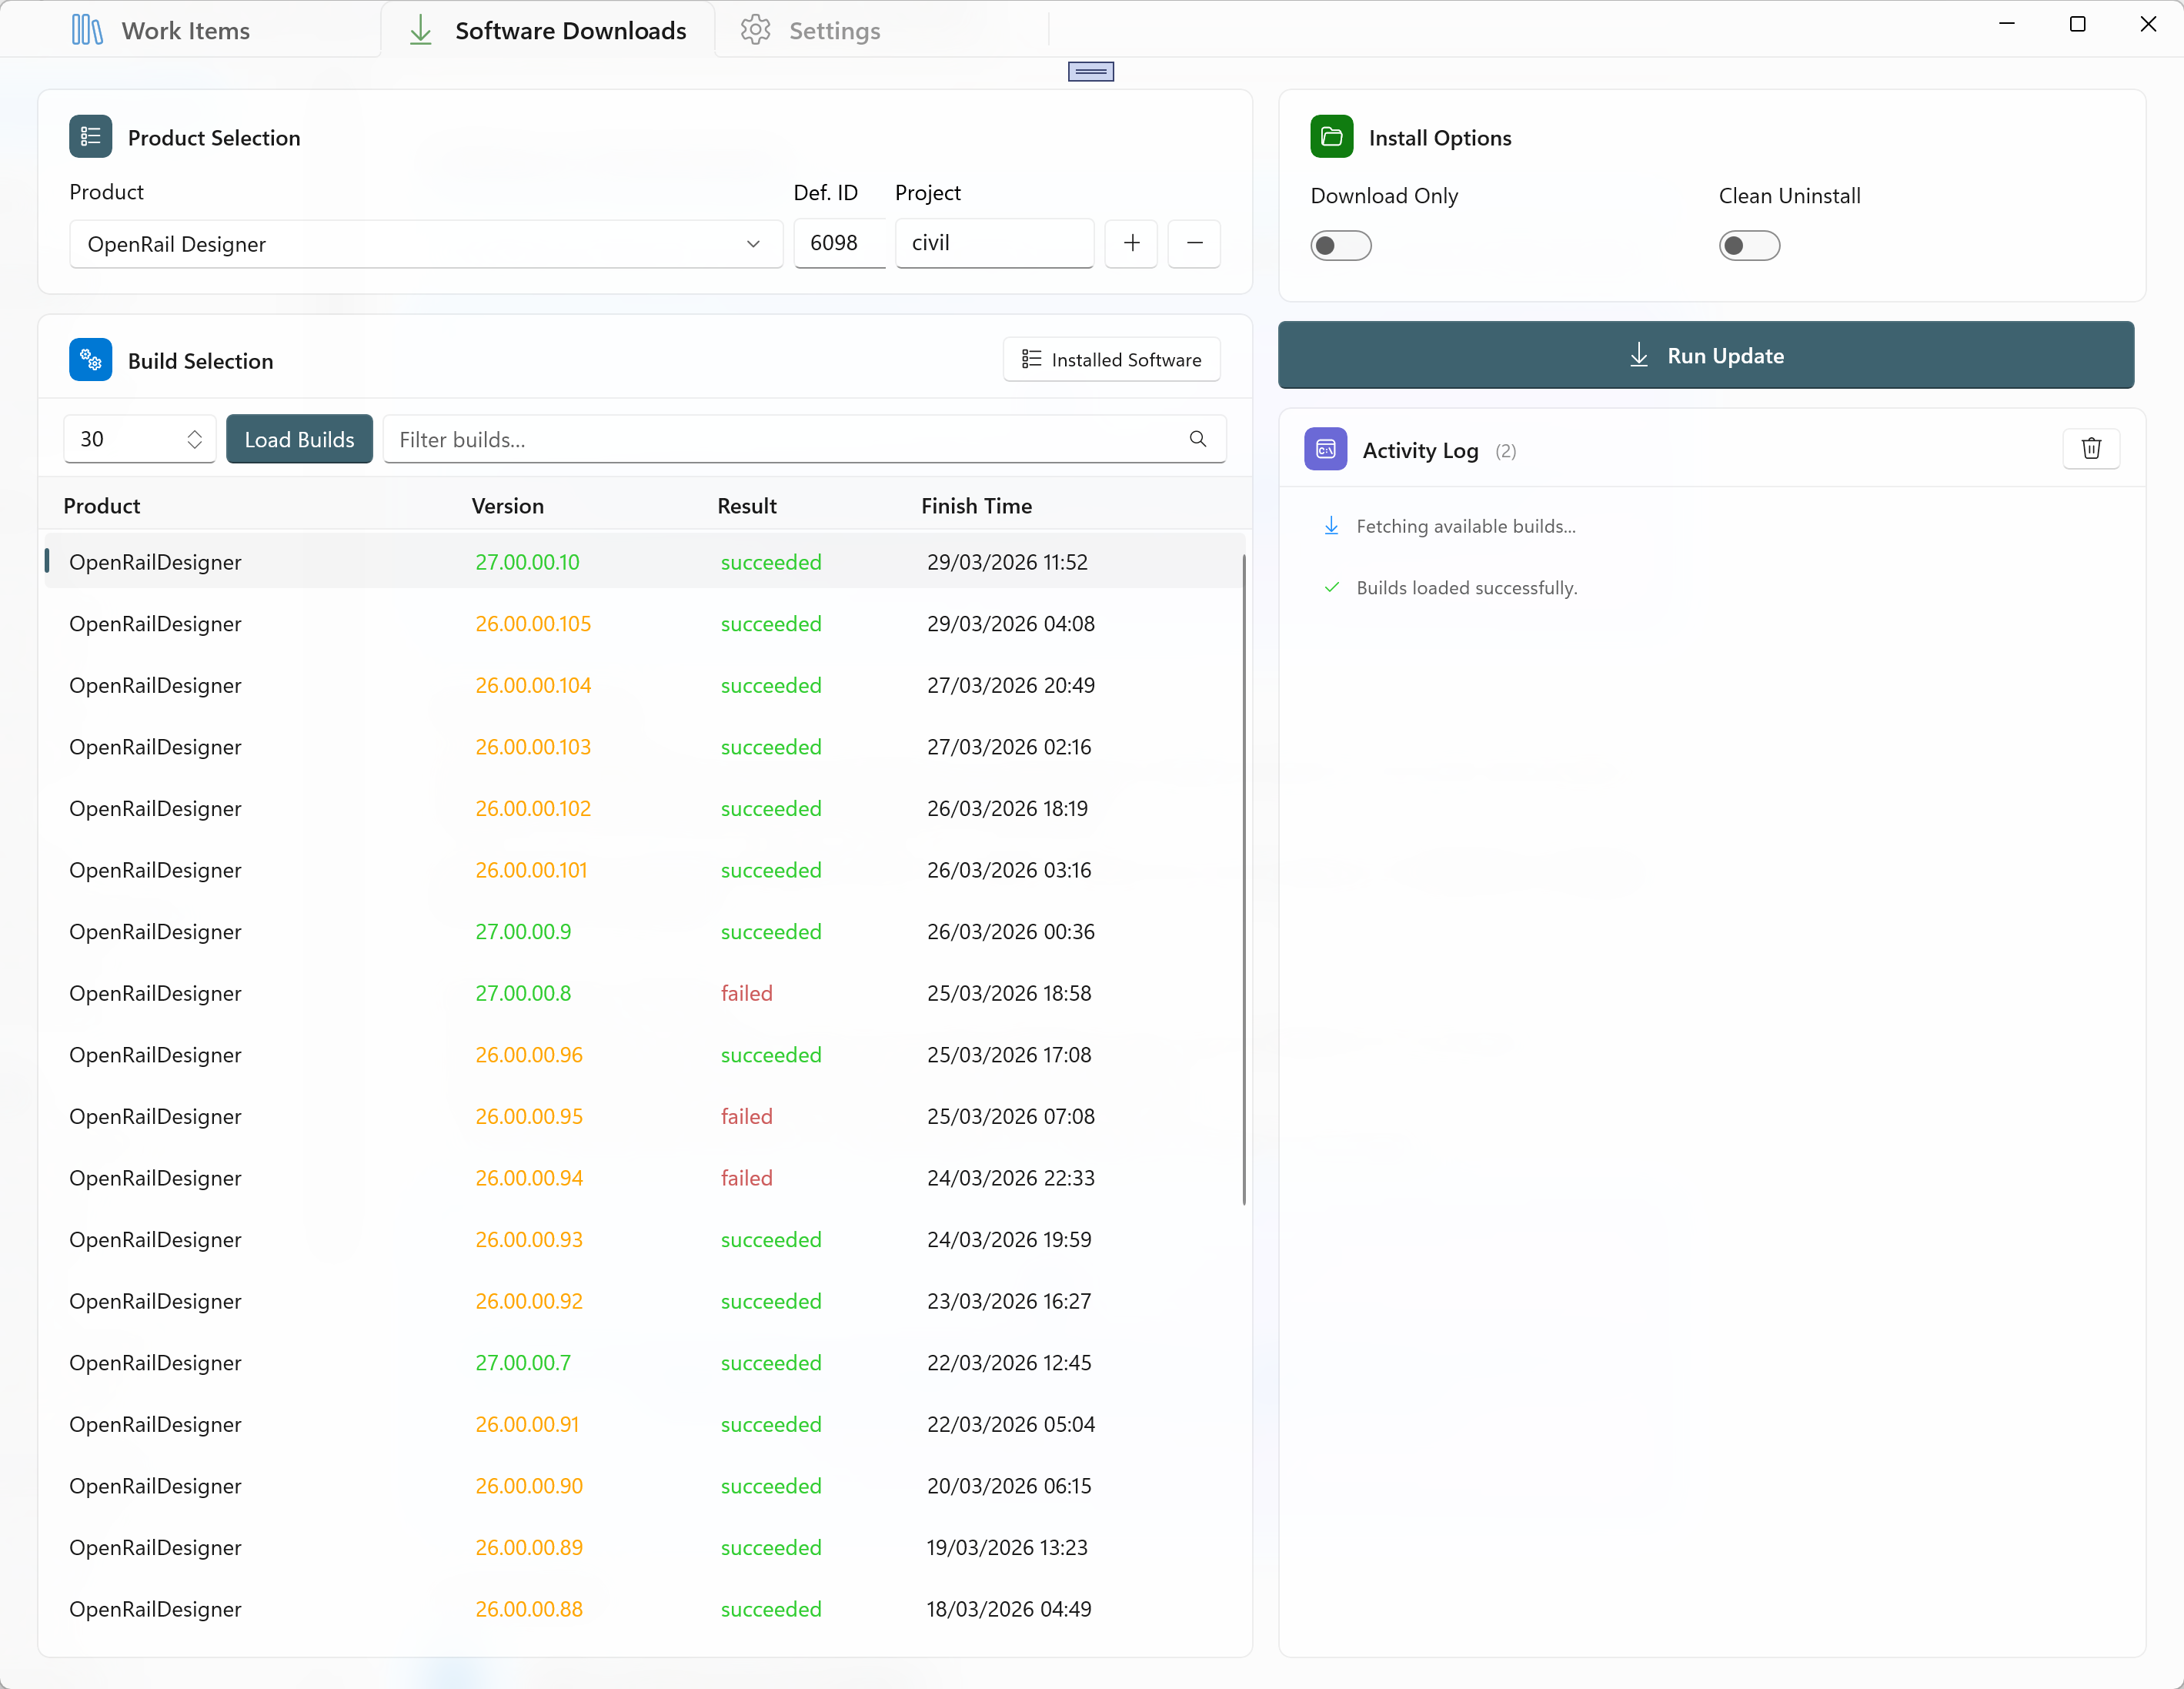Click the Activity Log terminal icon
Viewport: 2184px width, 1689px height.
coord(1325,450)
